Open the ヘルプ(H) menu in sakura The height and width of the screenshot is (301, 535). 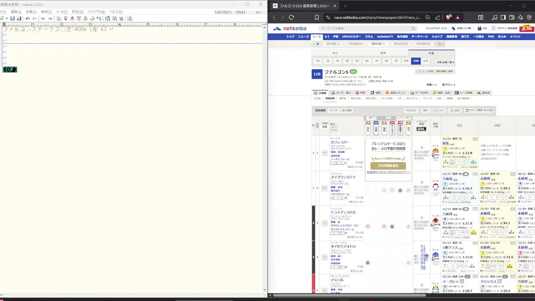click(116, 12)
